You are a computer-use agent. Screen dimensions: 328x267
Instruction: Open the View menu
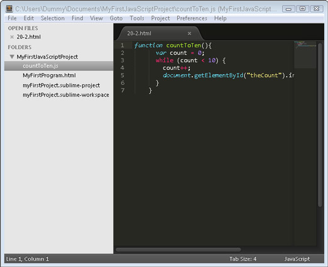coord(96,18)
